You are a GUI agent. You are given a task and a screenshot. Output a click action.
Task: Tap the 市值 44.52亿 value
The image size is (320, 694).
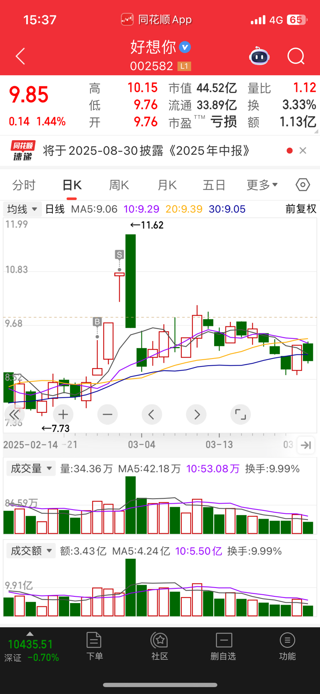[x=217, y=88]
